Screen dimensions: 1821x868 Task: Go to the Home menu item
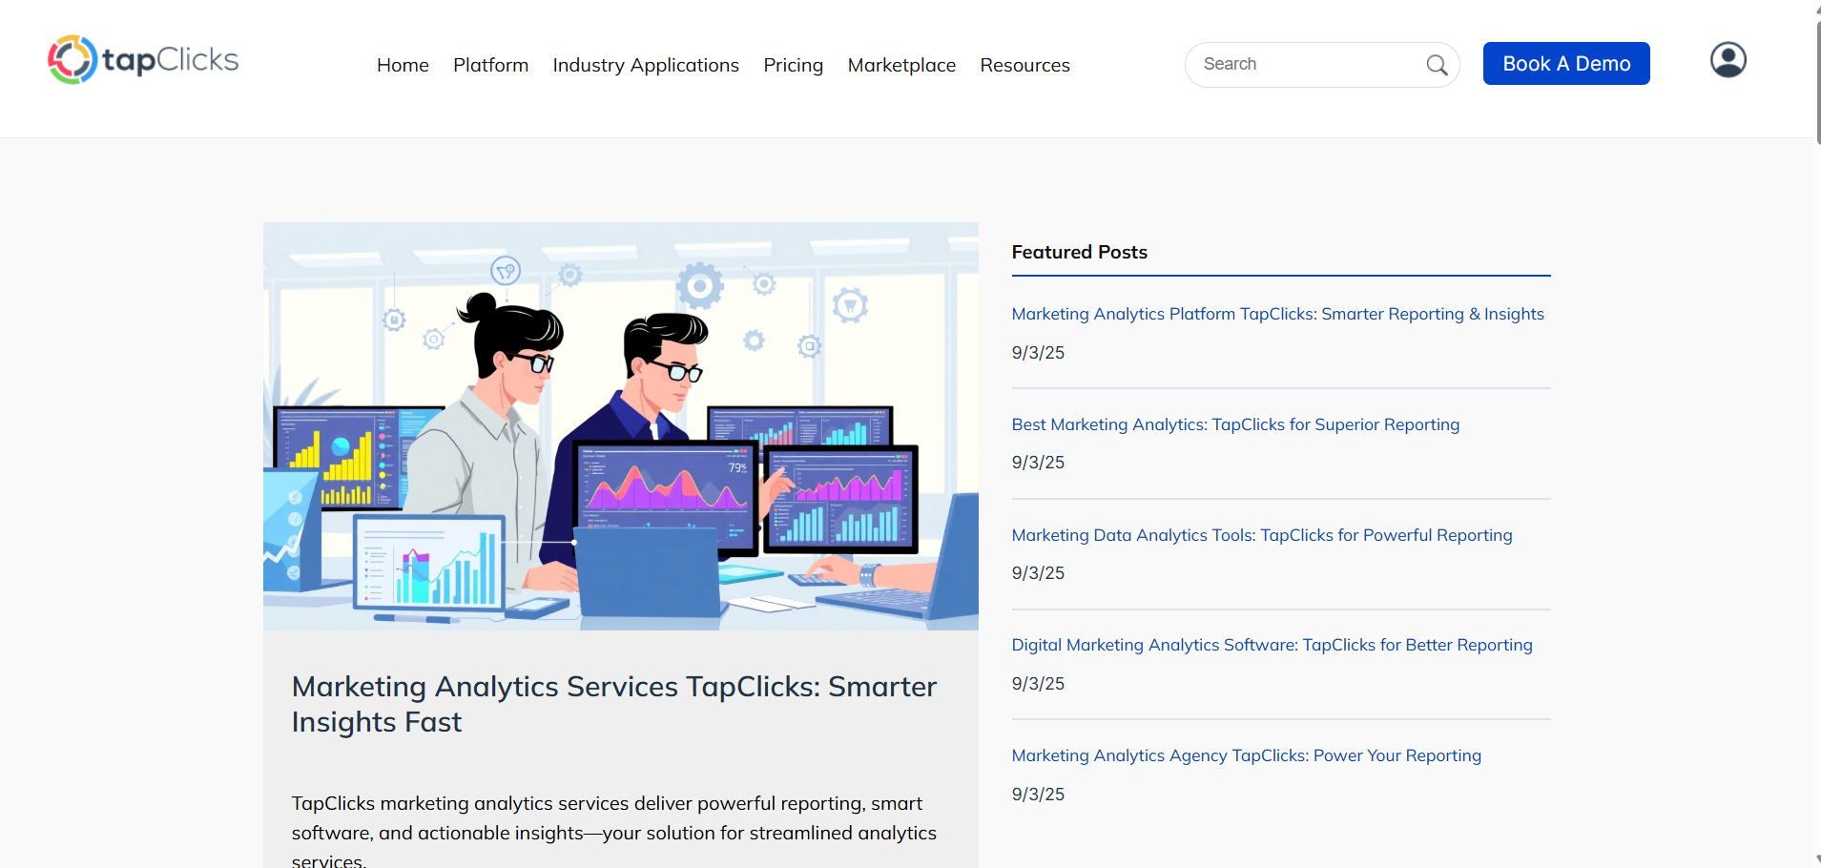[x=403, y=65]
